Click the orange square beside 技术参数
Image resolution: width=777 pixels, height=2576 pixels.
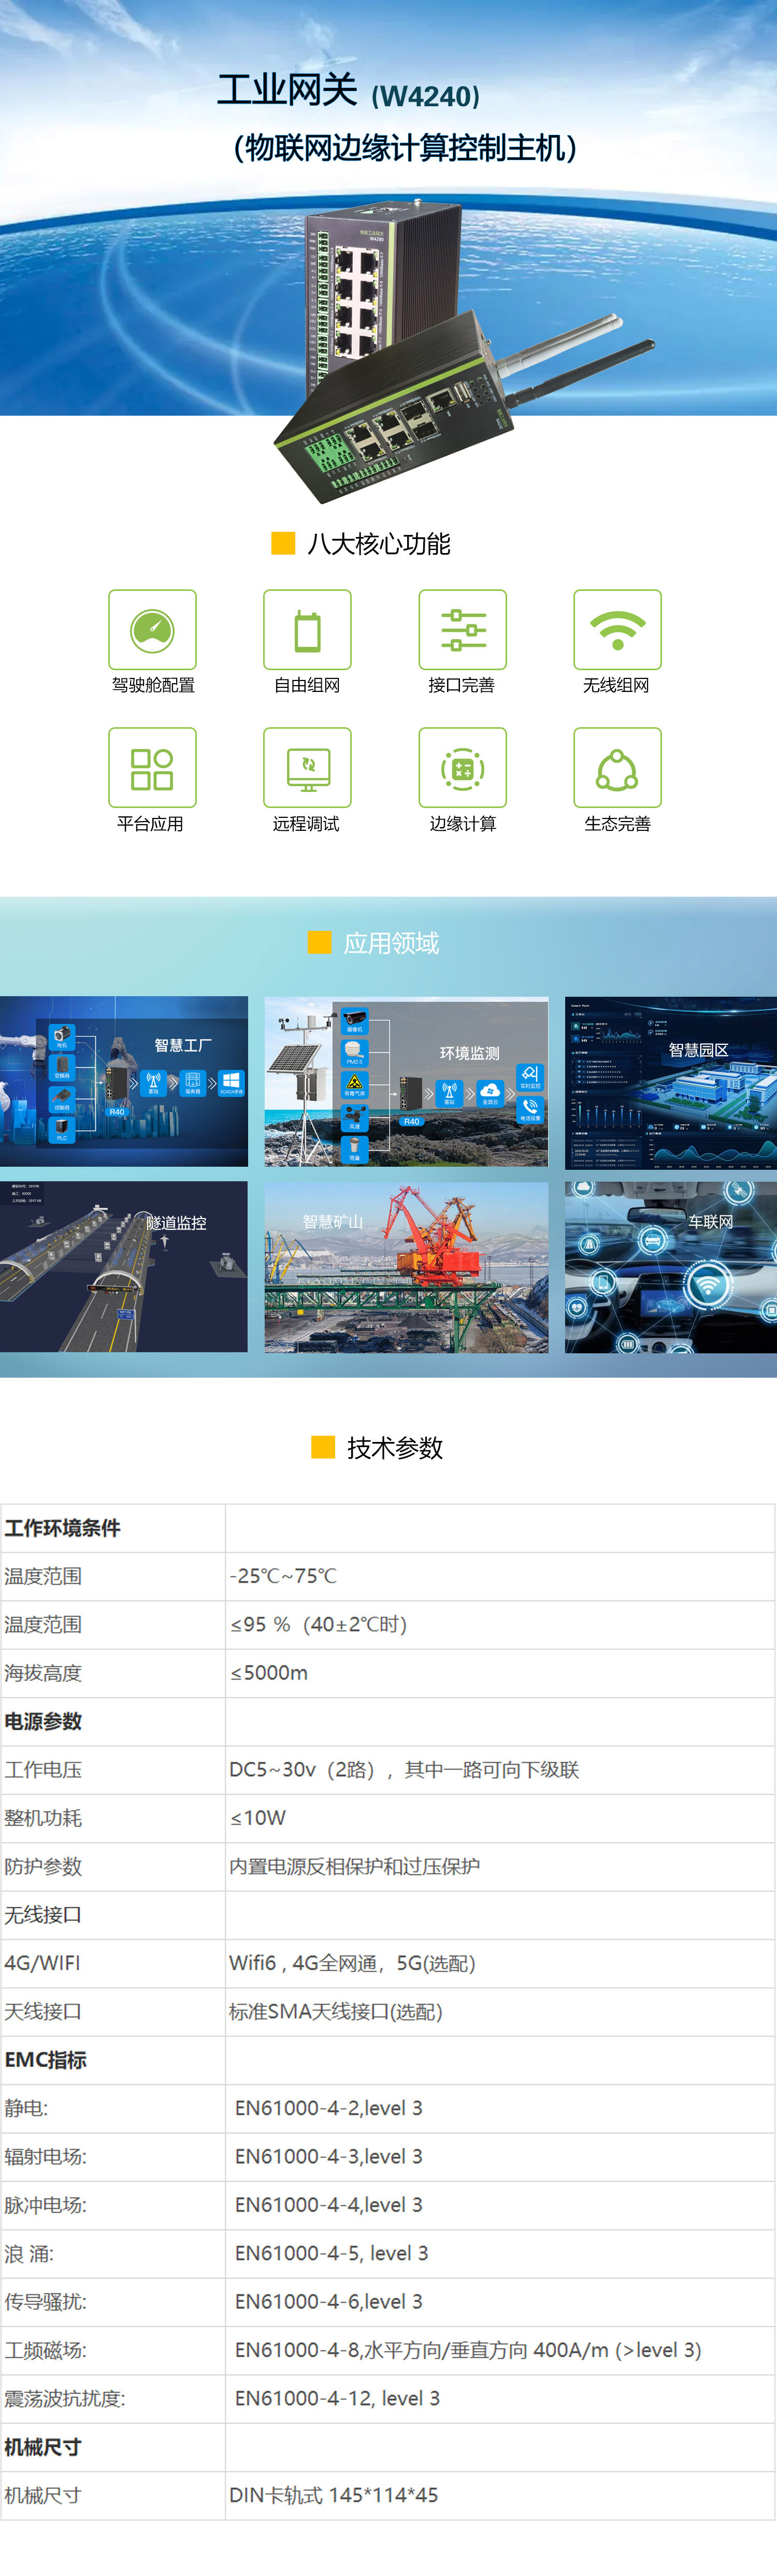click(323, 1447)
